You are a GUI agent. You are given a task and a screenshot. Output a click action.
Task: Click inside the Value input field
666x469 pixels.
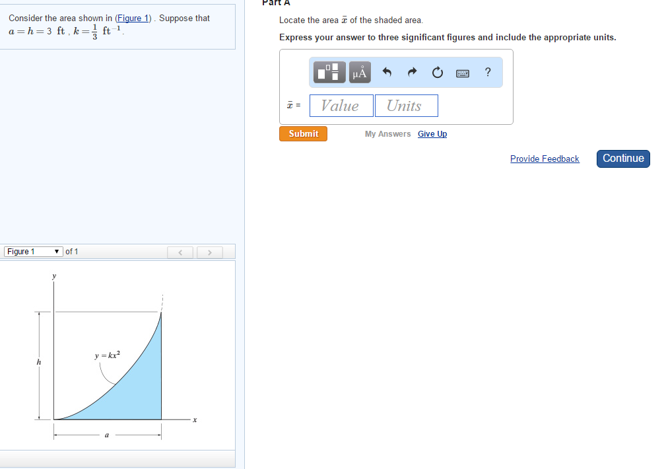point(341,105)
